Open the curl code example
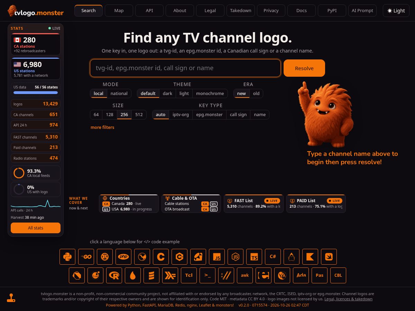Screen dimensions: 415x311 (226, 275)
